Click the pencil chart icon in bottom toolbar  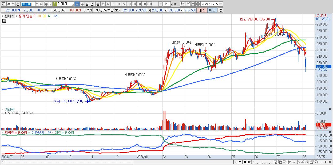303,162
